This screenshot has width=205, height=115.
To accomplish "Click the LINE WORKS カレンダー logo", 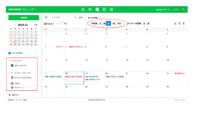I will [22, 9].
